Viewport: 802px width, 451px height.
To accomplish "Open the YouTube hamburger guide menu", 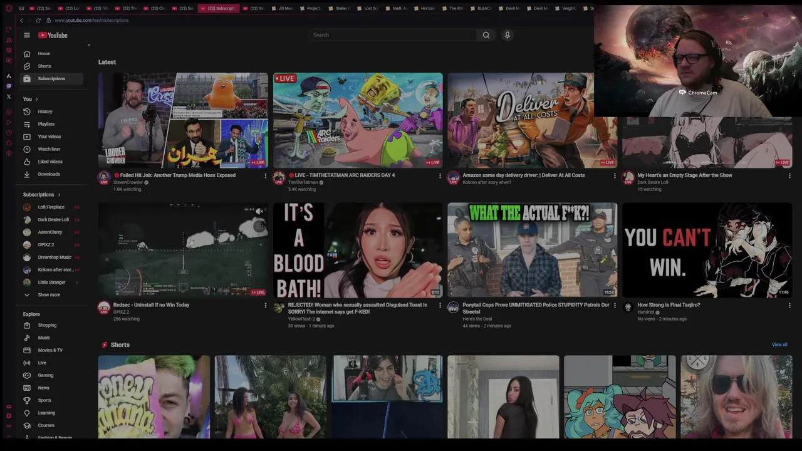I will click(27, 35).
